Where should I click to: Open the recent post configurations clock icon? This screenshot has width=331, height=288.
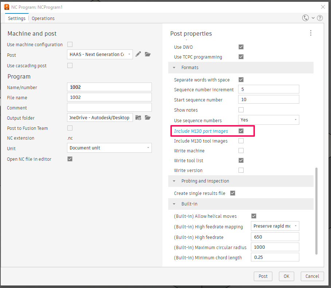pyautogui.click(x=306, y=17)
